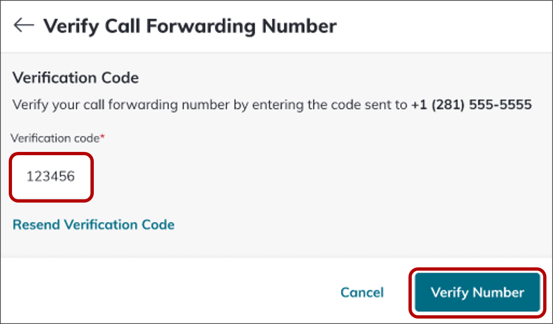Click the Verification Code section header
553x324 pixels.
click(76, 78)
